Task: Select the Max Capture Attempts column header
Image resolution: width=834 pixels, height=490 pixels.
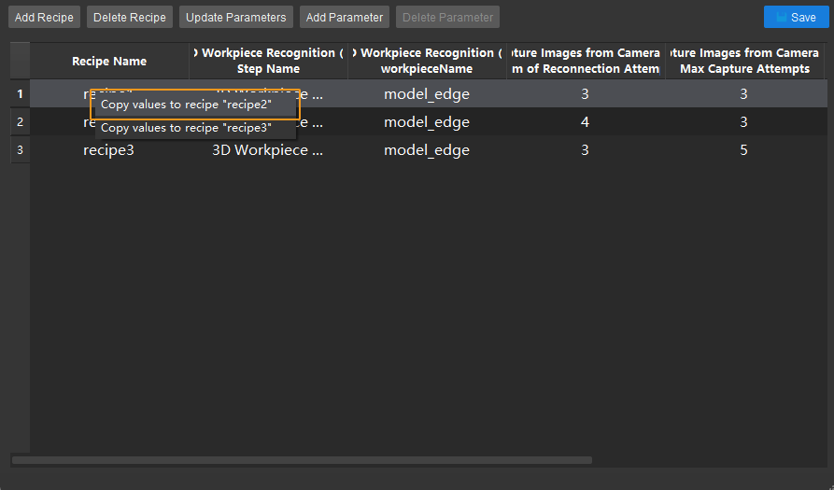Action: pyautogui.click(x=743, y=62)
